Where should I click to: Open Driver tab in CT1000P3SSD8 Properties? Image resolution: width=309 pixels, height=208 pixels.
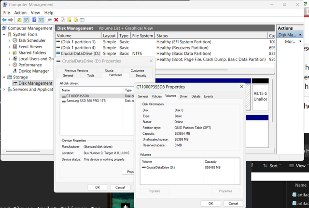coord(183,96)
